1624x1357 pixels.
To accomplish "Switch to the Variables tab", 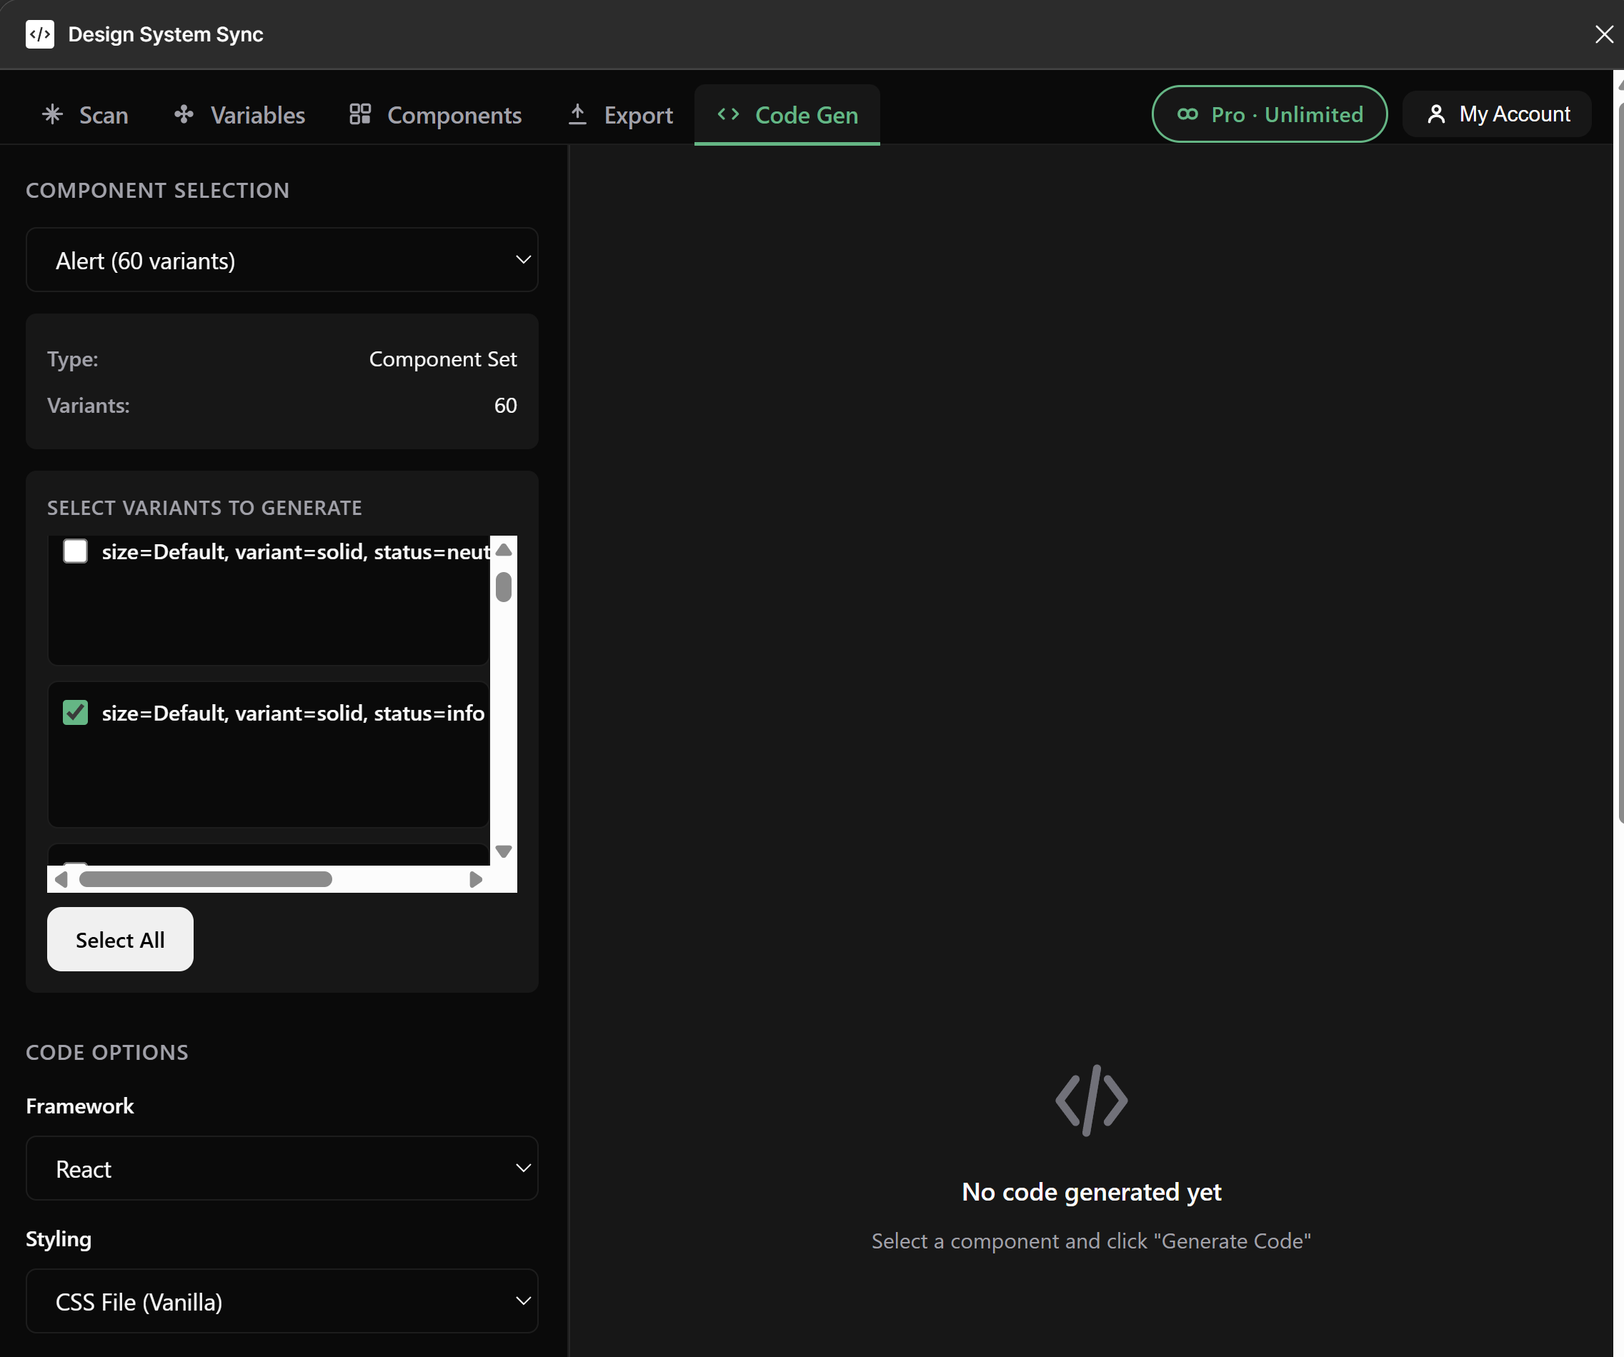I will click(x=240, y=114).
